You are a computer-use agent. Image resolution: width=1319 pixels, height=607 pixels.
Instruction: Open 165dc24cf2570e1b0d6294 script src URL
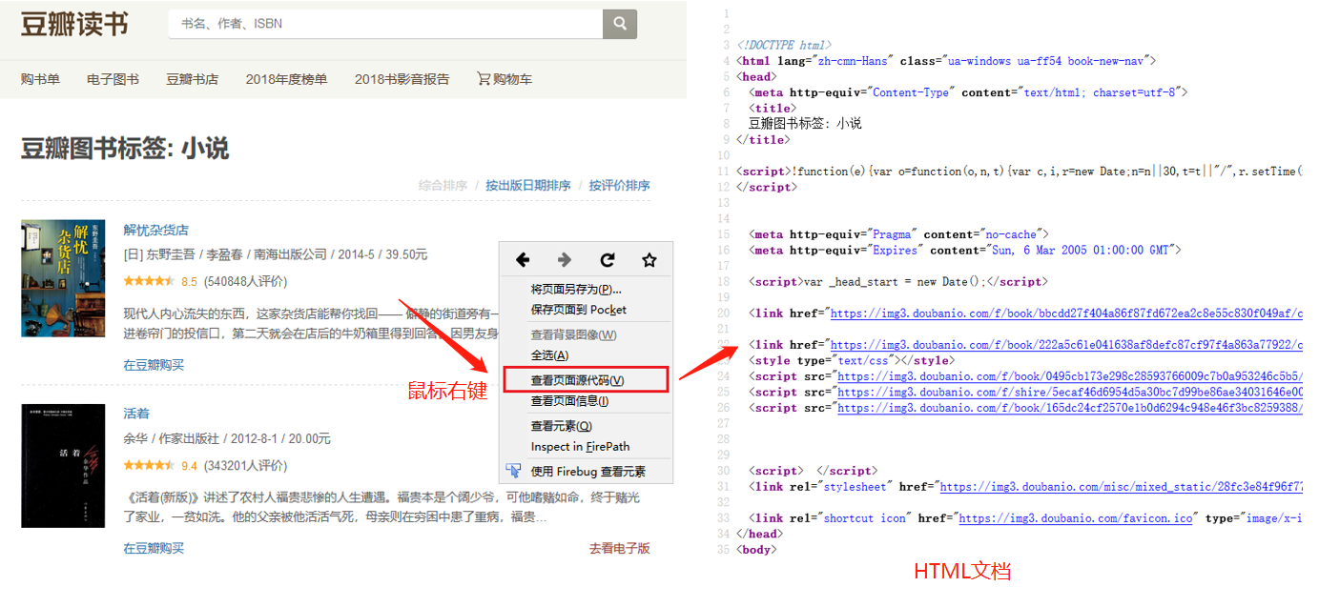[x=1070, y=408]
